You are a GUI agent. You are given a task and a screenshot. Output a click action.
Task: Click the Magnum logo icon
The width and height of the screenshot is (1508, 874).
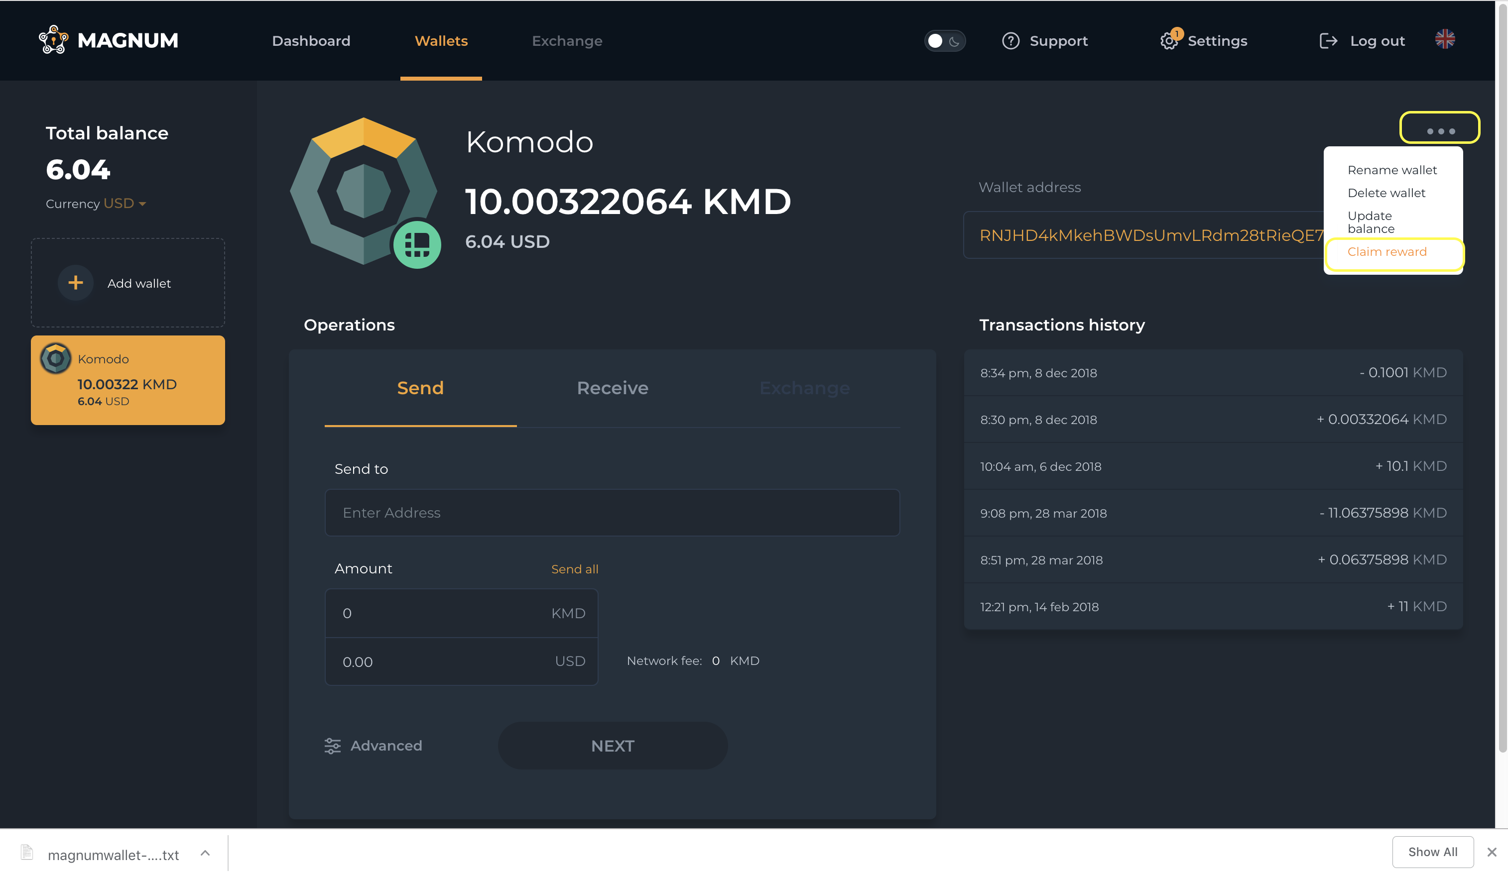pos(53,39)
